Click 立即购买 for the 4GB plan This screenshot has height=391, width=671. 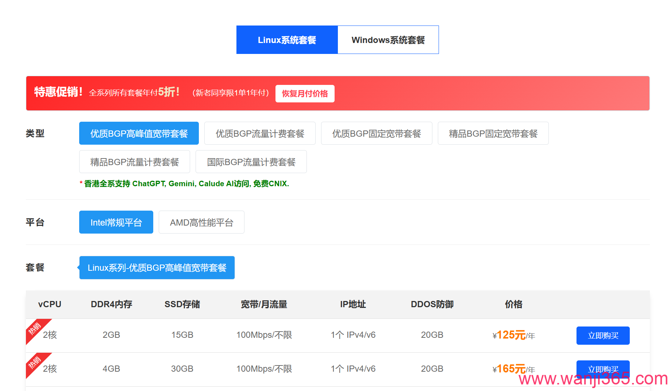coord(603,369)
